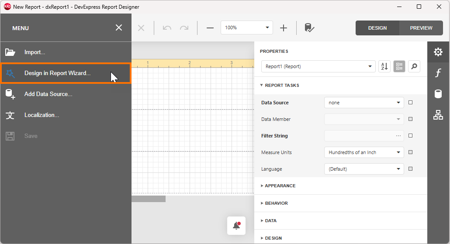Image resolution: width=450 pixels, height=244 pixels.
Task: Toggle categorized properties view icon
Action: [x=399, y=66]
